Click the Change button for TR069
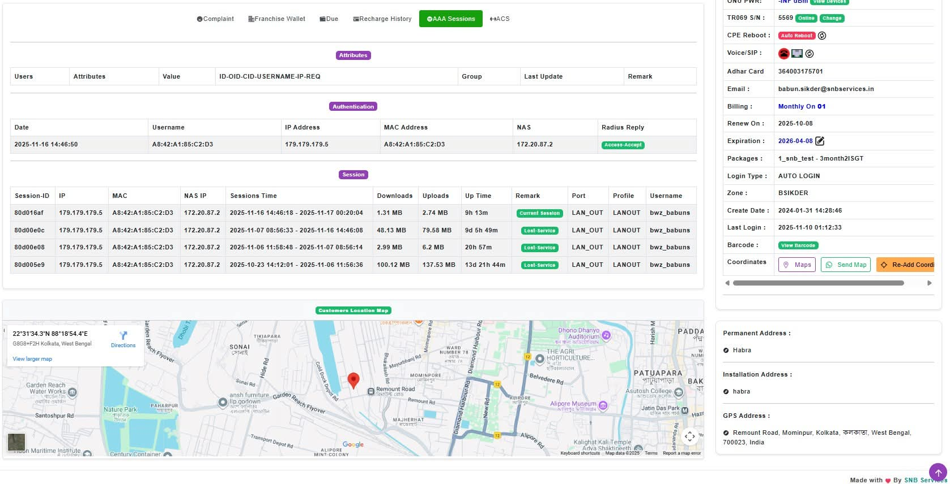 tap(832, 18)
